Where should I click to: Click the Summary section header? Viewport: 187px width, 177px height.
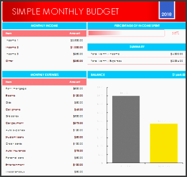click(x=137, y=47)
